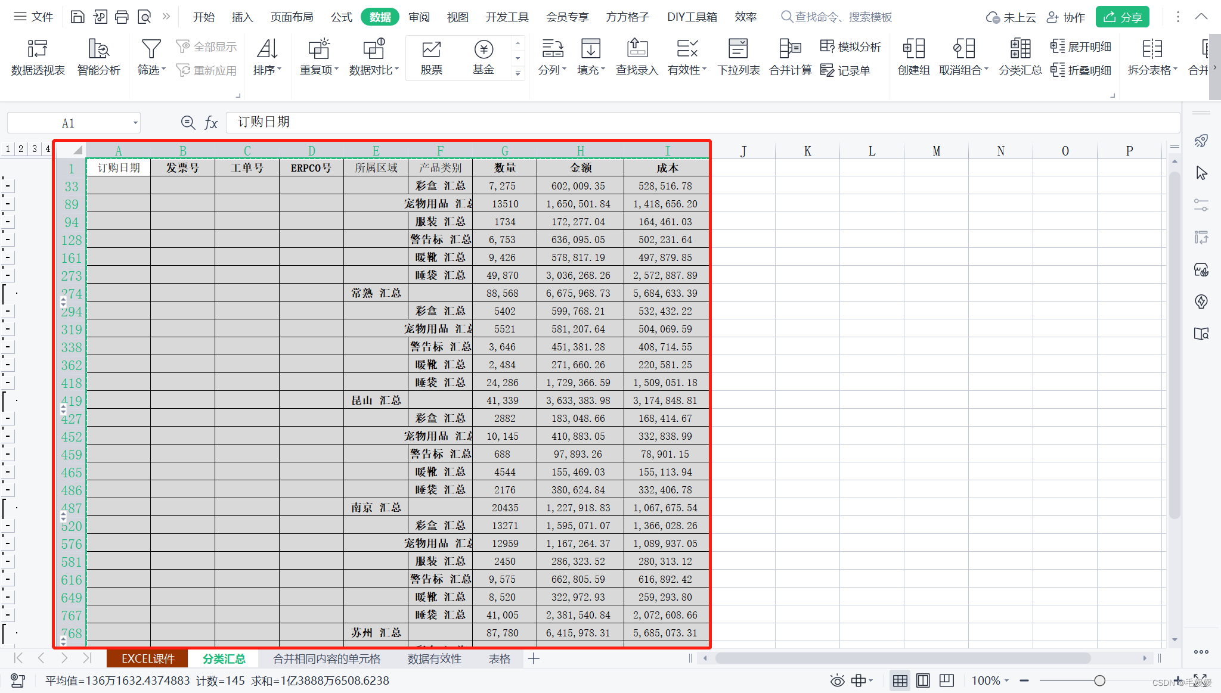Show outline level 2 button
The width and height of the screenshot is (1221, 693).
[21, 149]
